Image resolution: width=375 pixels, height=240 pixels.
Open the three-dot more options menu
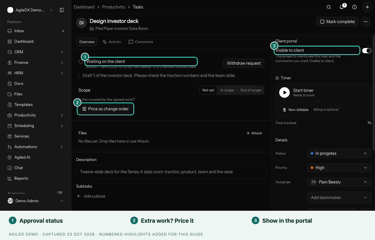(365, 22)
